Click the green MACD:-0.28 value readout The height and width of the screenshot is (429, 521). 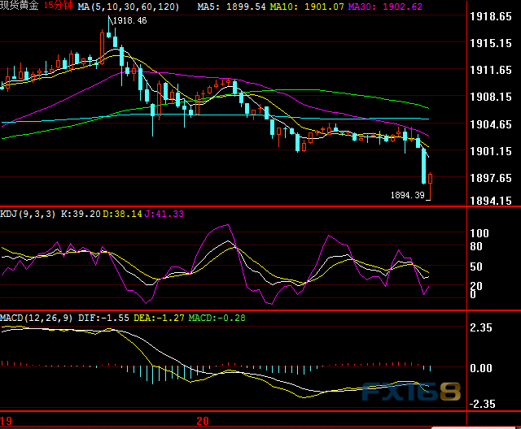tap(217, 317)
